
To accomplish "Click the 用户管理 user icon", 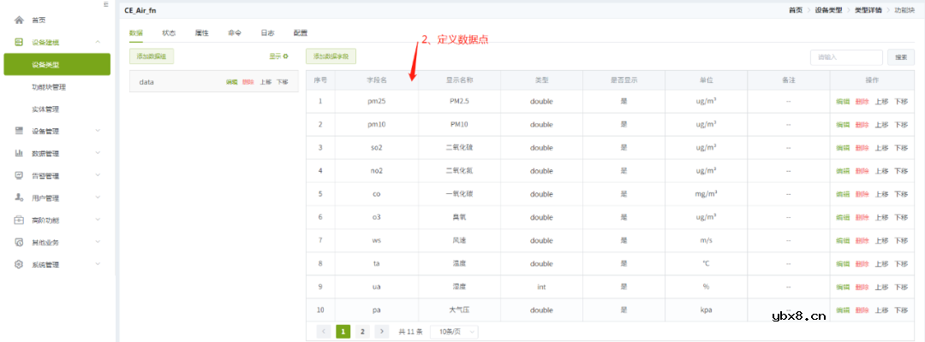I will (19, 198).
